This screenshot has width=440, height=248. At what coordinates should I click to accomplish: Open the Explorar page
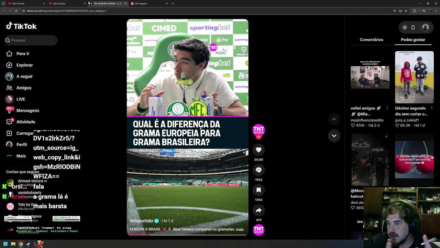(24, 65)
